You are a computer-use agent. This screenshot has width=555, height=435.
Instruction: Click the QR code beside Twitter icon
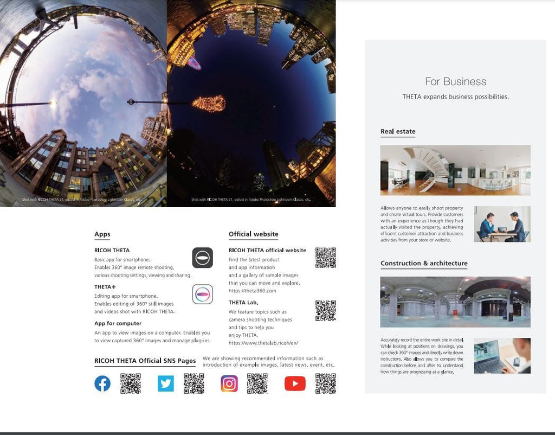coord(194,383)
